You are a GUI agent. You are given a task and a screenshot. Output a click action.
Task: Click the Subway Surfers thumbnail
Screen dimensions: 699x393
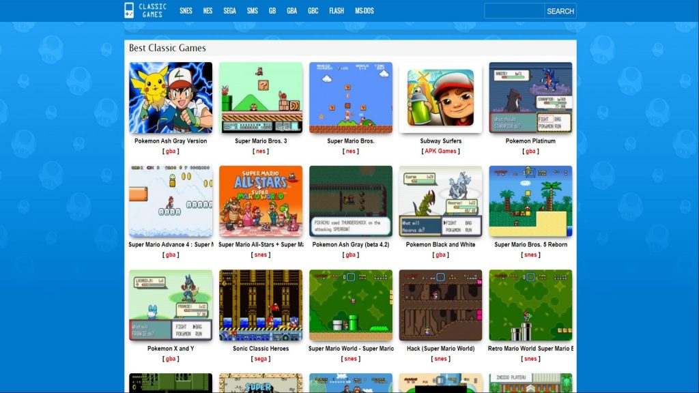(440, 98)
